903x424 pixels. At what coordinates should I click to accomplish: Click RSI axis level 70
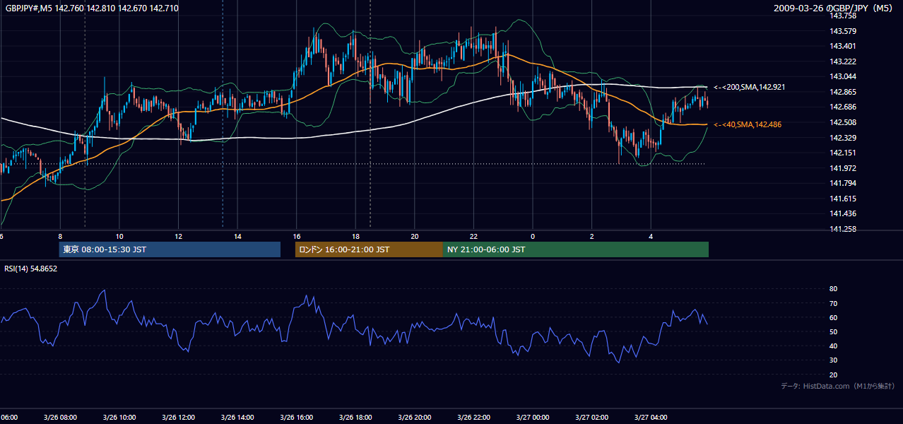click(834, 303)
